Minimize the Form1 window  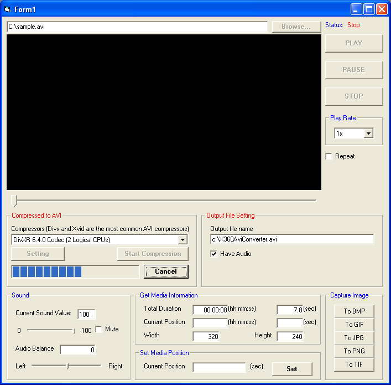point(356,9)
